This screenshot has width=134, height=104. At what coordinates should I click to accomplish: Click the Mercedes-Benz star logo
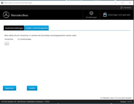[x=6, y=15]
